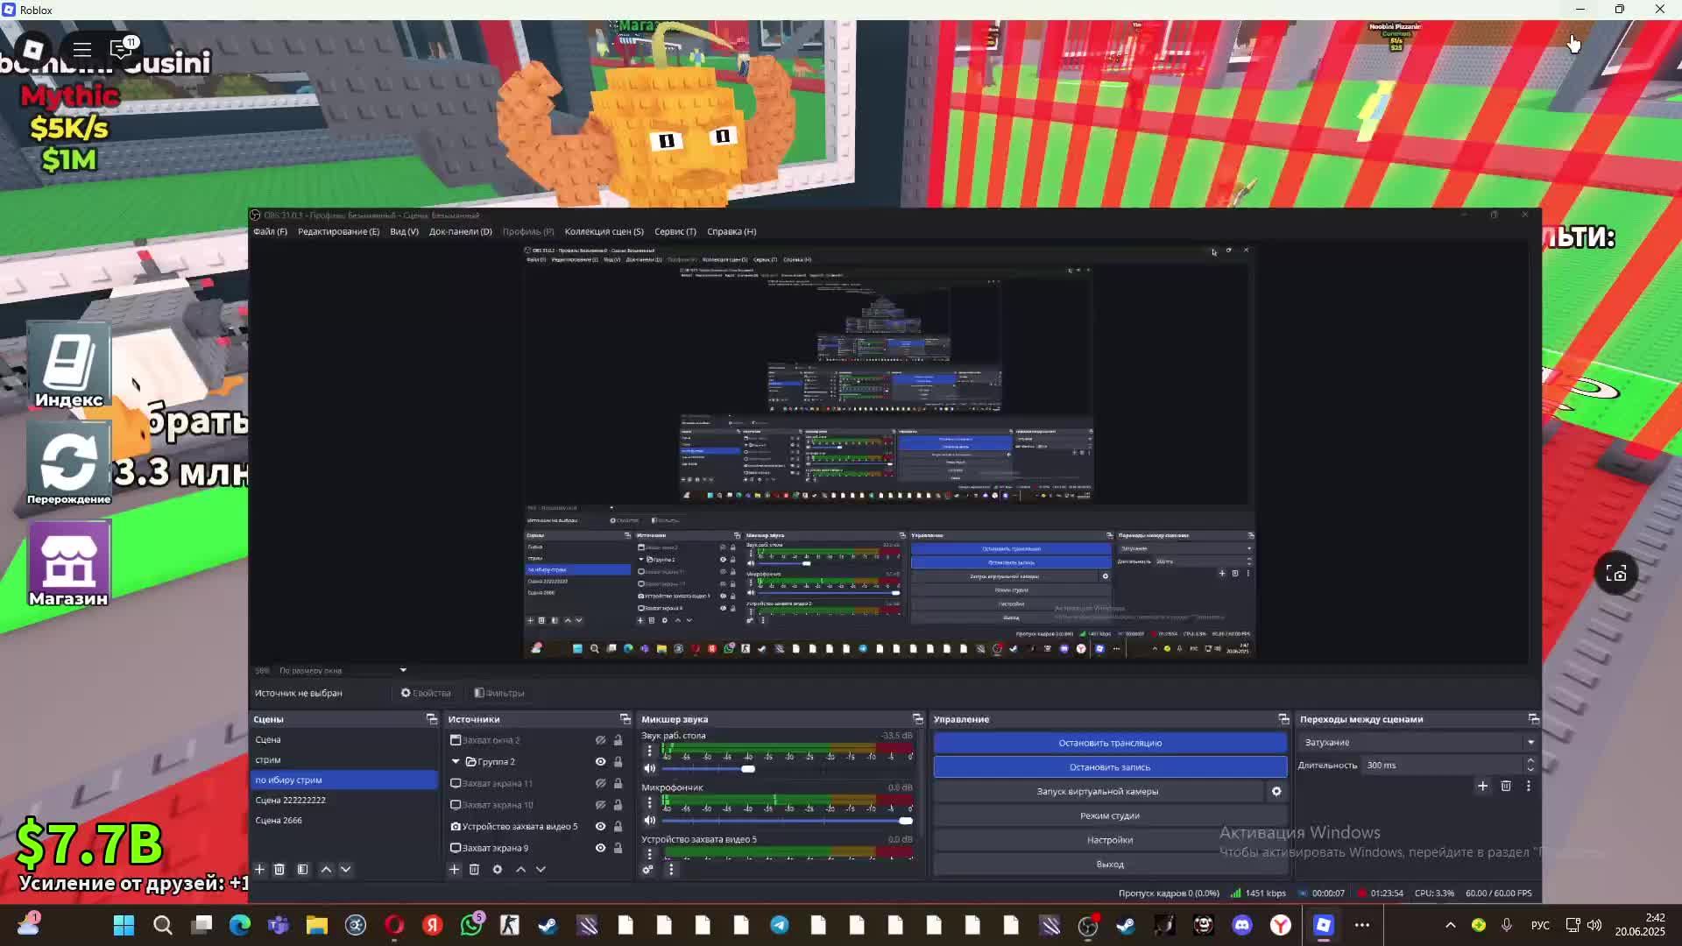Click the Roblox screenshot capture icon

point(1616,574)
